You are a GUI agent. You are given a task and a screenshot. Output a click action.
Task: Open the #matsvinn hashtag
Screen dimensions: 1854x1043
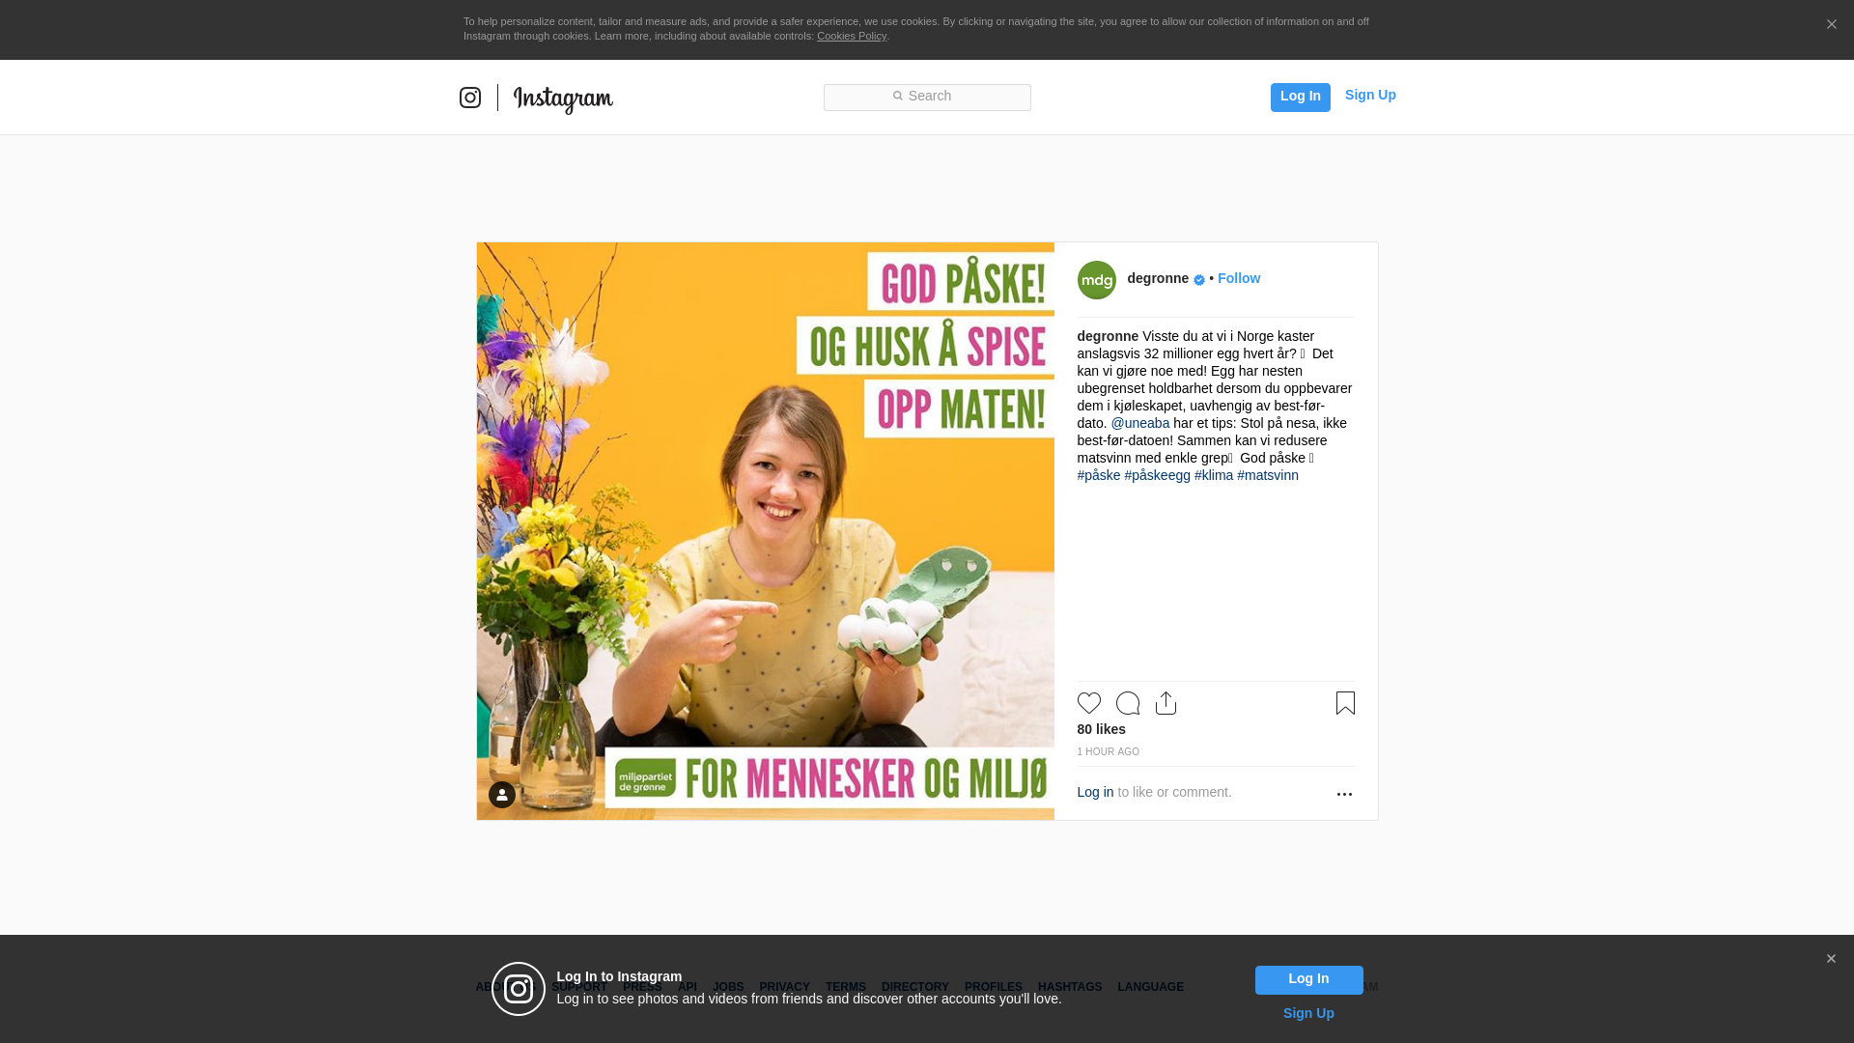1267,475
